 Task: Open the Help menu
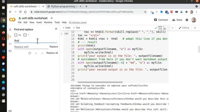point(64,22)
